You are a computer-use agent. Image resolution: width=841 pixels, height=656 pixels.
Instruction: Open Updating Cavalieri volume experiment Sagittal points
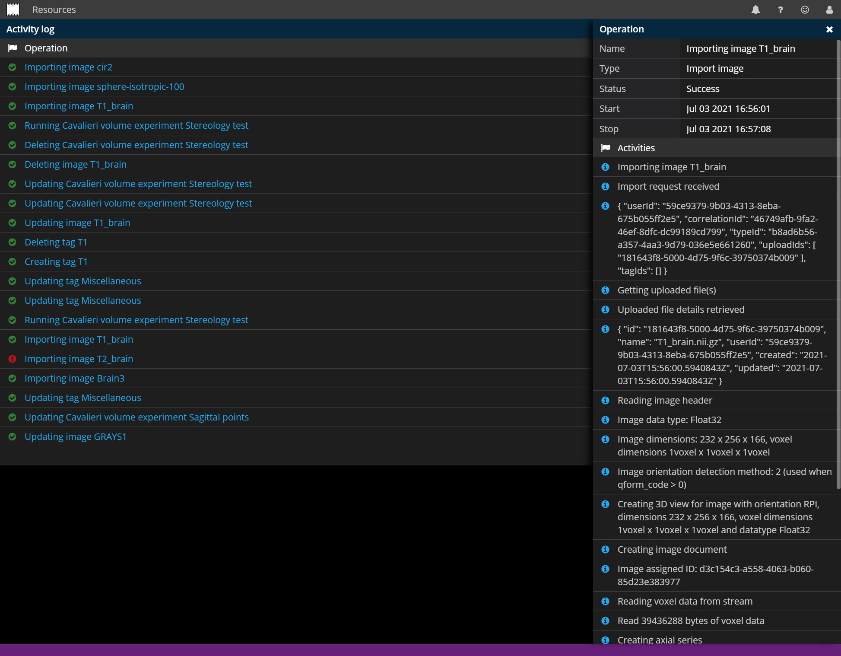pyautogui.click(x=136, y=417)
